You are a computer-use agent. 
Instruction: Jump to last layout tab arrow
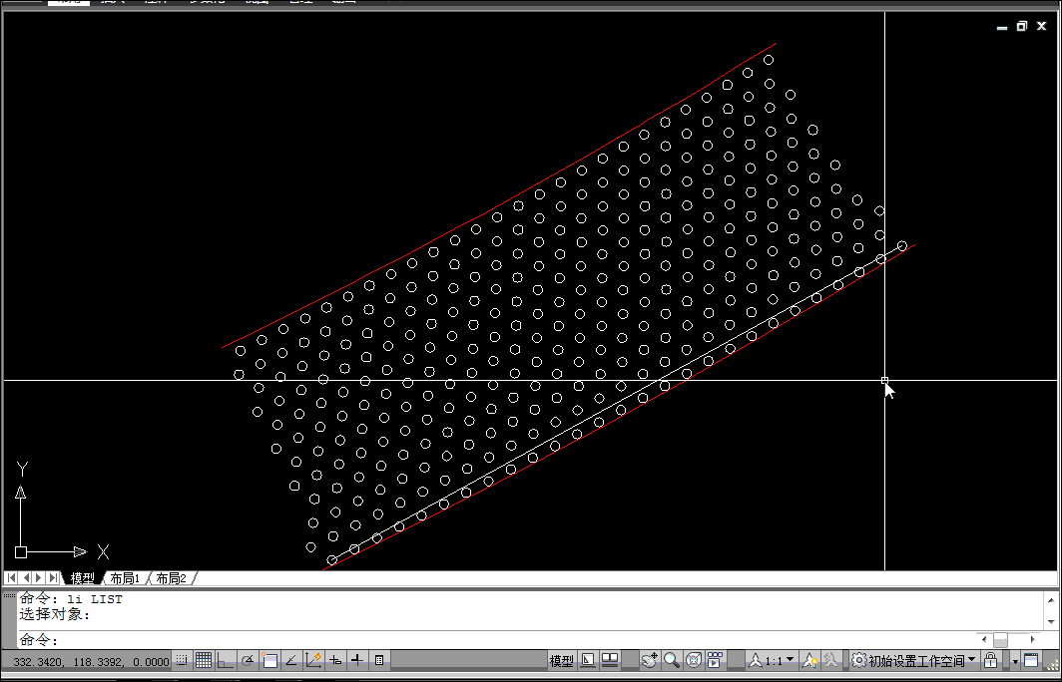tap(53, 578)
